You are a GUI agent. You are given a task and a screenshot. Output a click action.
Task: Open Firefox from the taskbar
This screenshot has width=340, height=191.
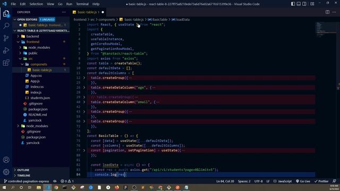pos(117,187)
